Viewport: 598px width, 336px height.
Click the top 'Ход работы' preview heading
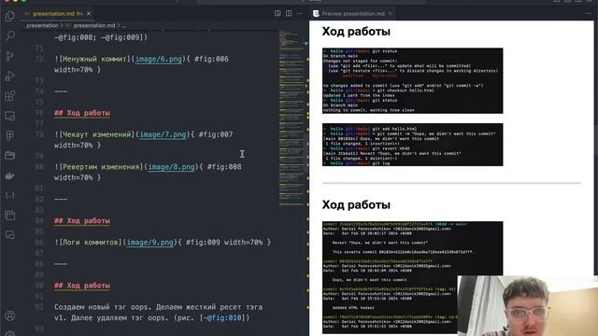[356, 32]
